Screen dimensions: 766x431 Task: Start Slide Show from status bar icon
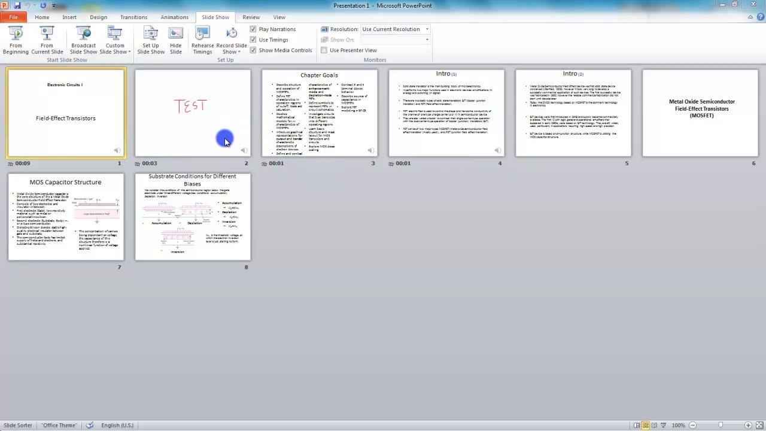[664, 425]
